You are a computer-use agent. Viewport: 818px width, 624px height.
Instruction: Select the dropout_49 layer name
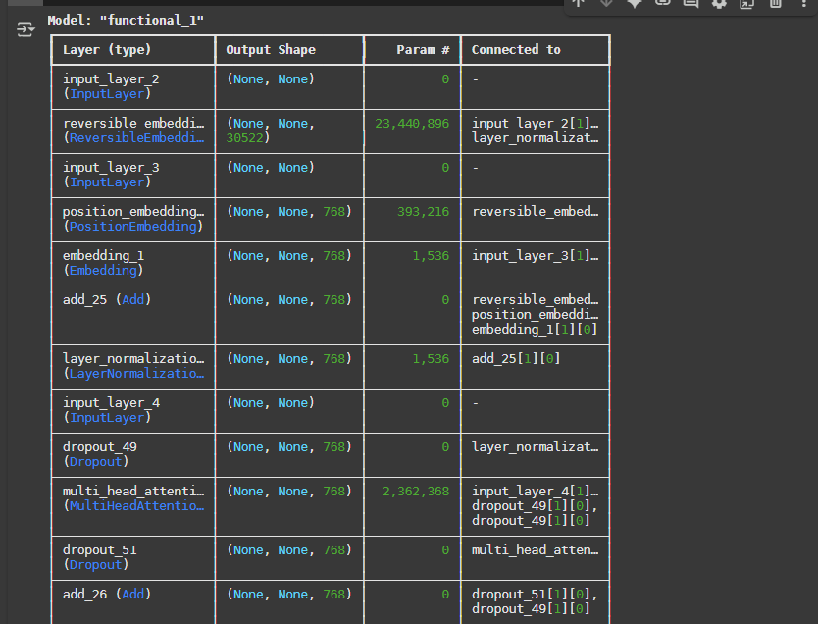[x=100, y=447]
